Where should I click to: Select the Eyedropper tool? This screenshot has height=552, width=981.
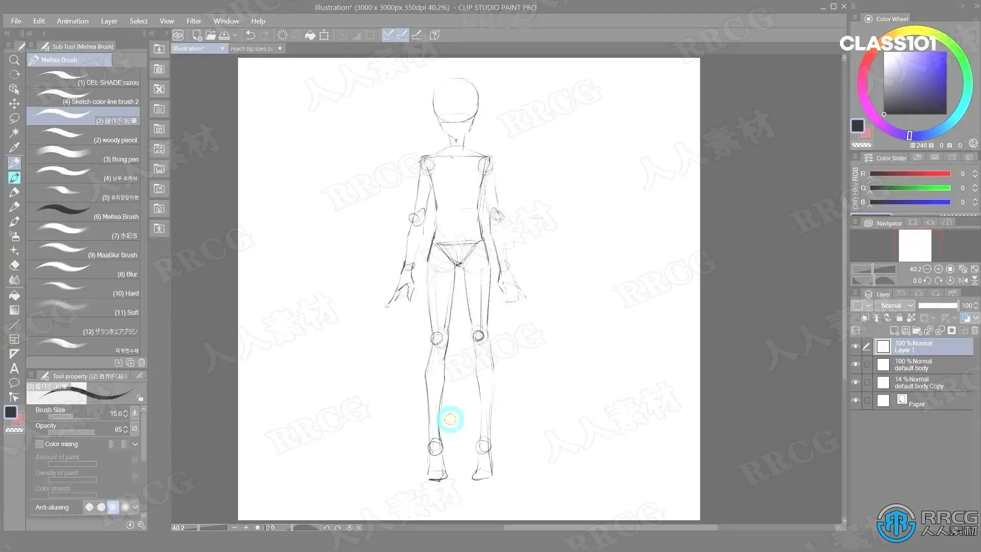[x=14, y=148]
